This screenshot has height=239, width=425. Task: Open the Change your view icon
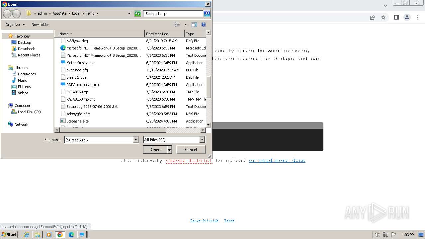pyautogui.click(x=177, y=25)
